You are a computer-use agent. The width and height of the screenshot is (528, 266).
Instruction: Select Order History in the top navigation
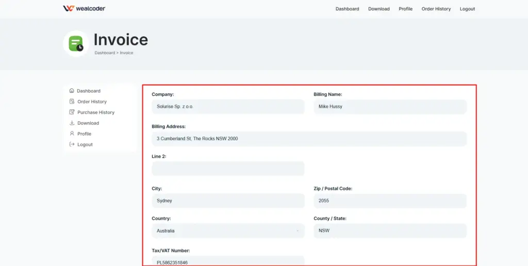pyautogui.click(x=436, y=9)
